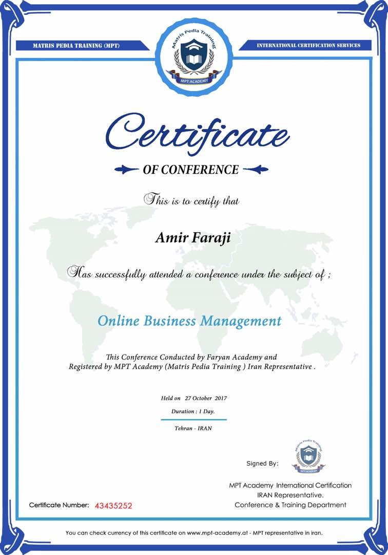The width and height of the screenshot is (388, 555).
Task: Click the Tehran - IRAN location text
Action: coord(193,428)
